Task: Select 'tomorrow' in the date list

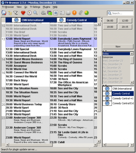Action: 116,57
